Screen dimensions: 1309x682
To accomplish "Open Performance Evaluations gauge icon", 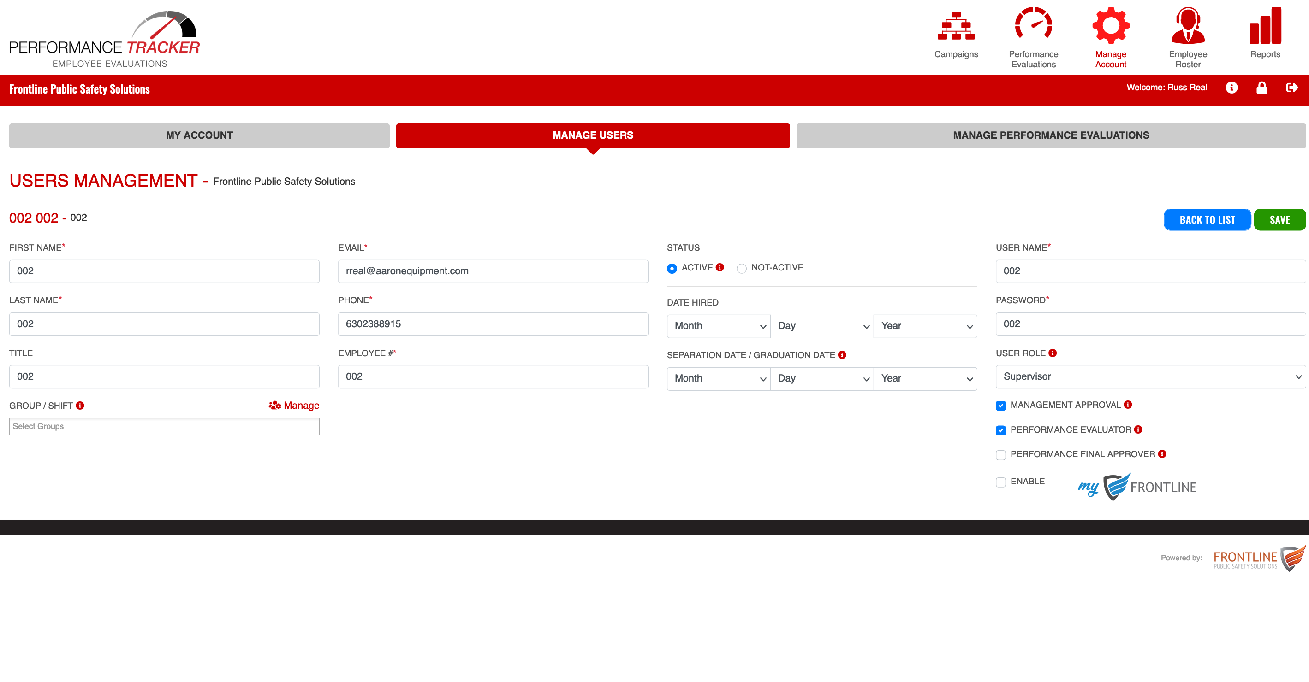I will [1033, 24].
